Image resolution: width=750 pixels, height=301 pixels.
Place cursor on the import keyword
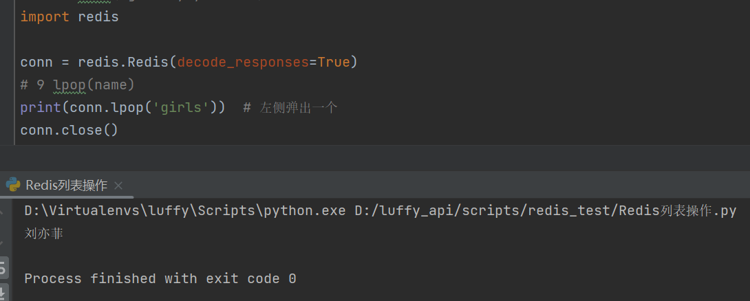[45, 16]
